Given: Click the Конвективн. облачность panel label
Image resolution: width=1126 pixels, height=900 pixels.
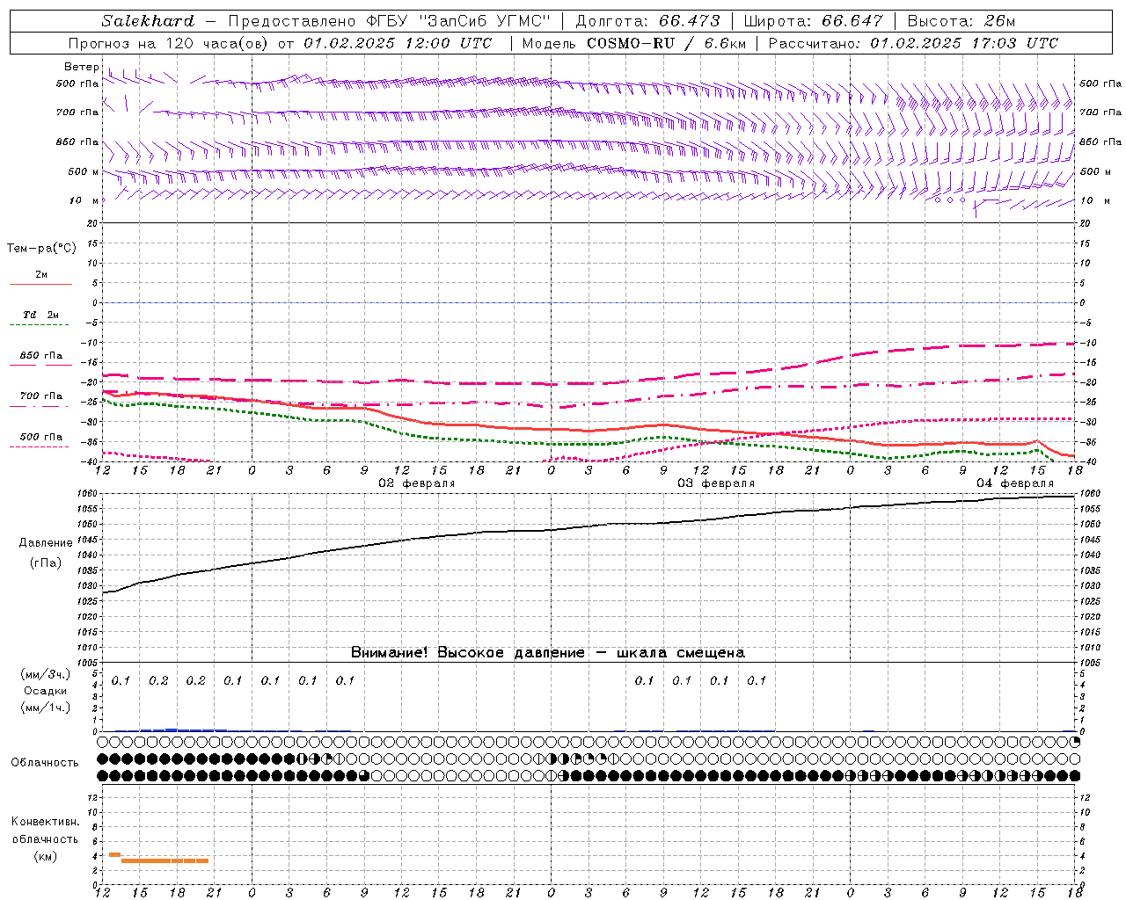Looking at the screenshot, I should pyautogui.click(x=45, y=831).
